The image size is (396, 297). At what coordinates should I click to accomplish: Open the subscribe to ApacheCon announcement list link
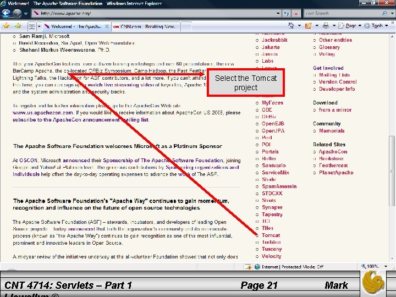pos(80,120)
